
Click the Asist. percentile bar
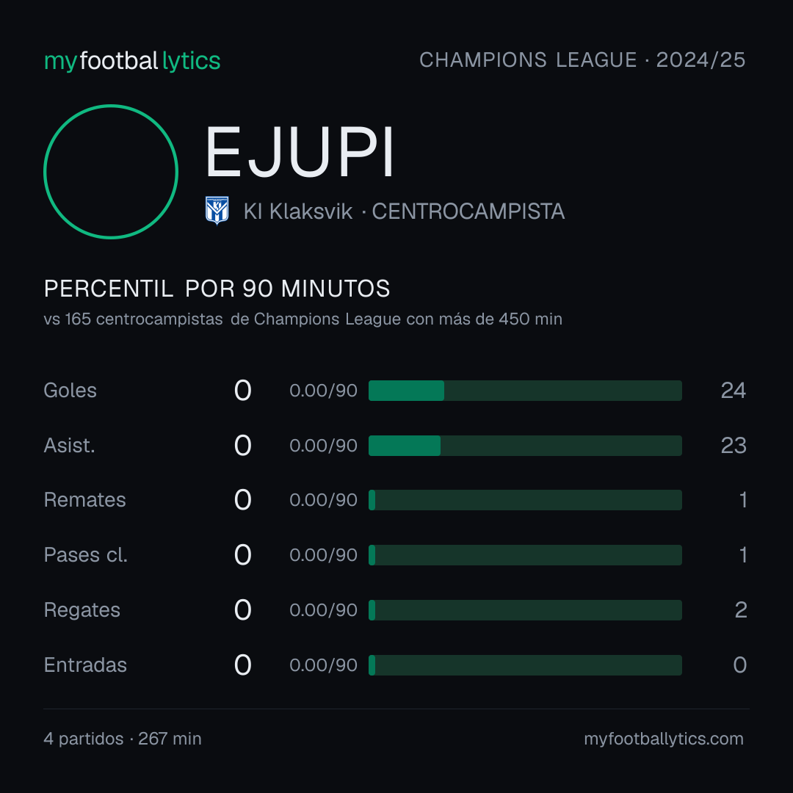pyautogui.click(x=525, y=446)
